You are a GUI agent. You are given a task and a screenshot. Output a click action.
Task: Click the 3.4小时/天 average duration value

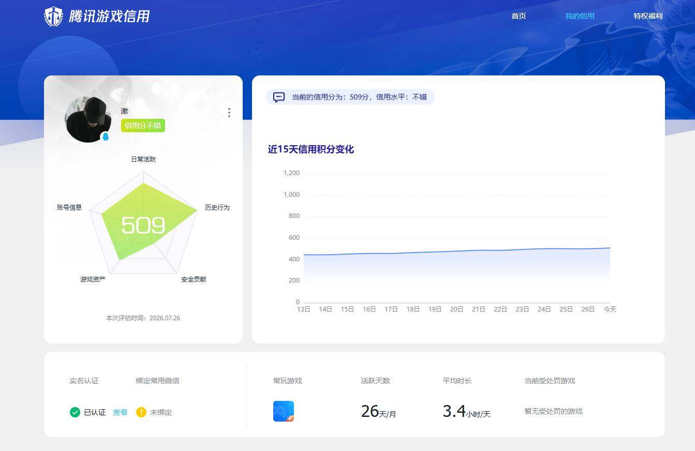point(466,411)
